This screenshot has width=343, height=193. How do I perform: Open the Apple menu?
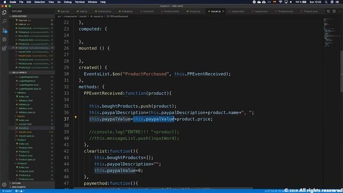coord(5,2)
